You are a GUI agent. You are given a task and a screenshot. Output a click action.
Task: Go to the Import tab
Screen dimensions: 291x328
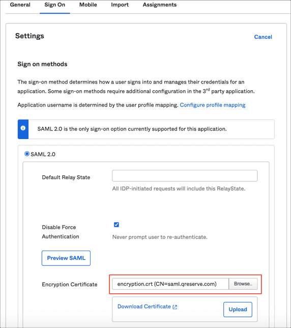pyautogui.click(x=120, y=5)
